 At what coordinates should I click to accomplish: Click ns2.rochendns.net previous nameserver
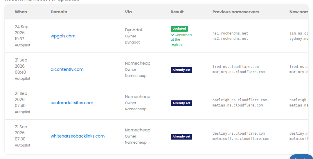230,39
